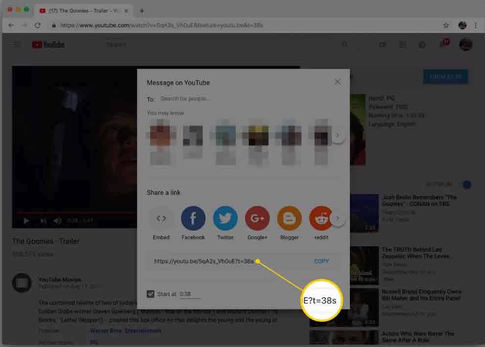
Task: Copy the youtu.be share link
Action: click(322, 261)
